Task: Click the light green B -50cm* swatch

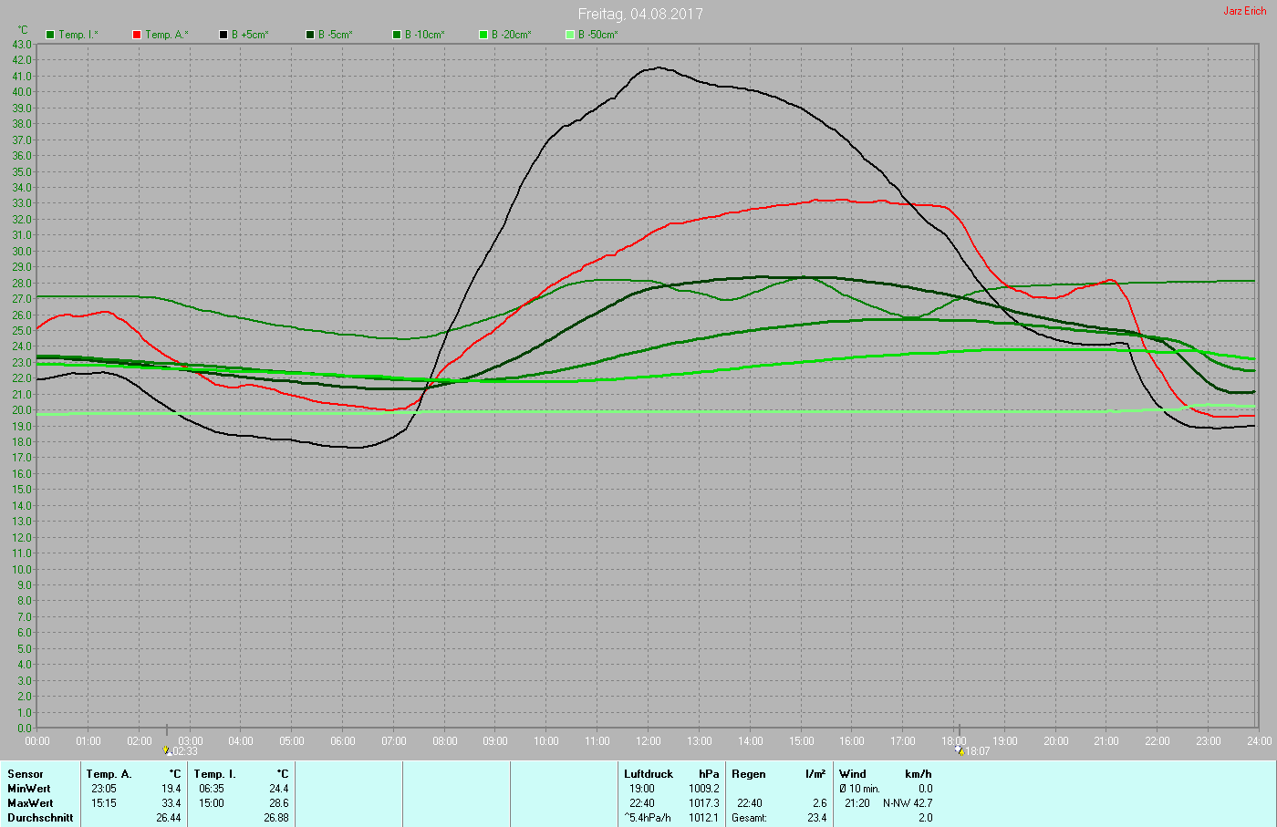Action: click(x=570, y=35)
